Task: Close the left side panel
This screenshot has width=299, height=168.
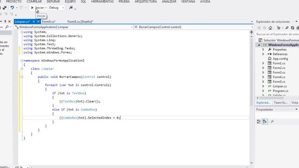Action: (x=9, y=21)
